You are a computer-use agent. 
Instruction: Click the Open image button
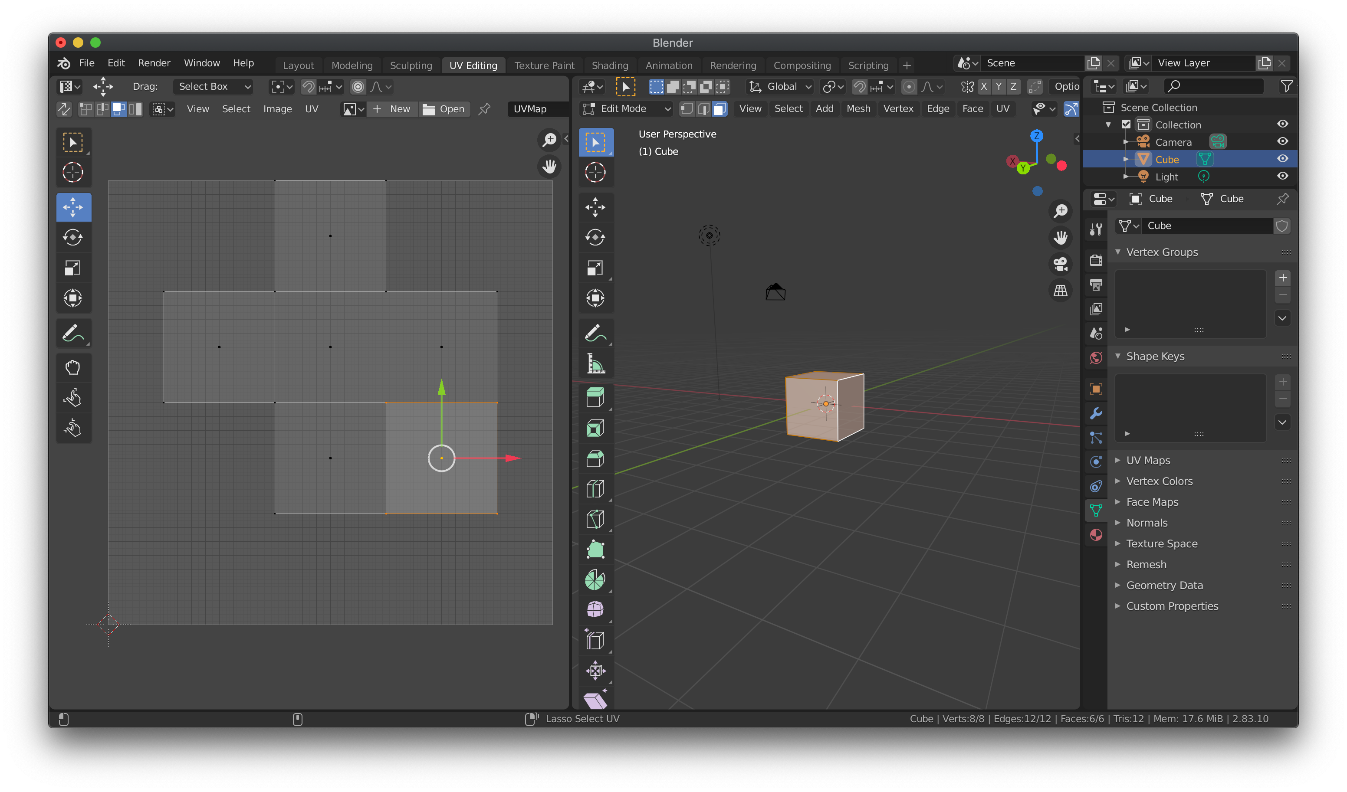click(x=444, y=109)
